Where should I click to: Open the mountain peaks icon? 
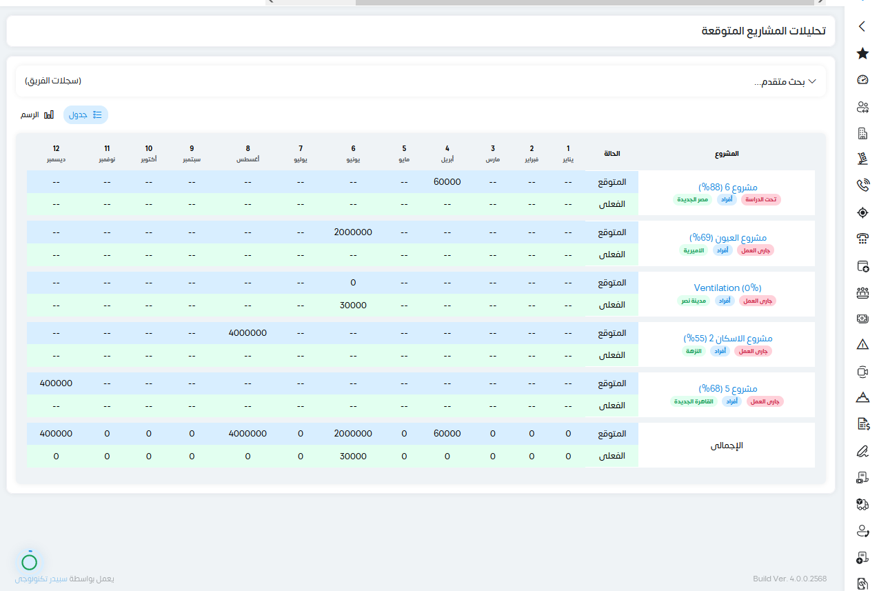[862, 397]
